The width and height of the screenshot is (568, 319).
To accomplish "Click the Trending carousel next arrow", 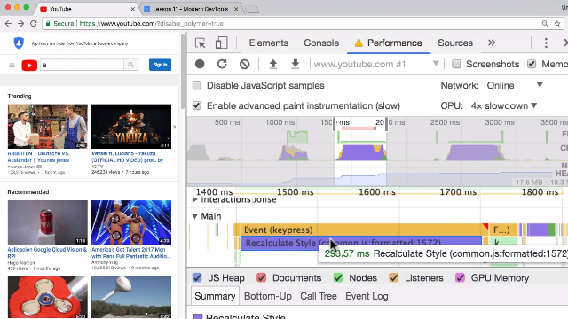I will point(175,127).
